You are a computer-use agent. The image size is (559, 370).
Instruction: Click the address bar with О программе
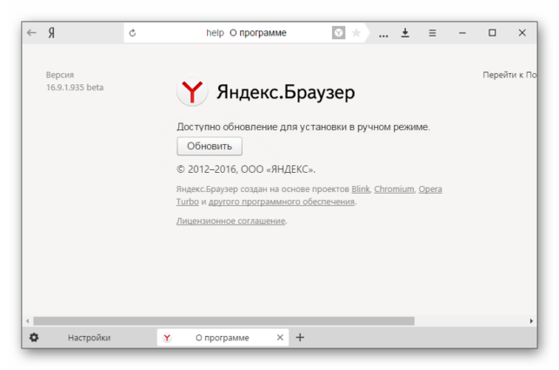246,33
